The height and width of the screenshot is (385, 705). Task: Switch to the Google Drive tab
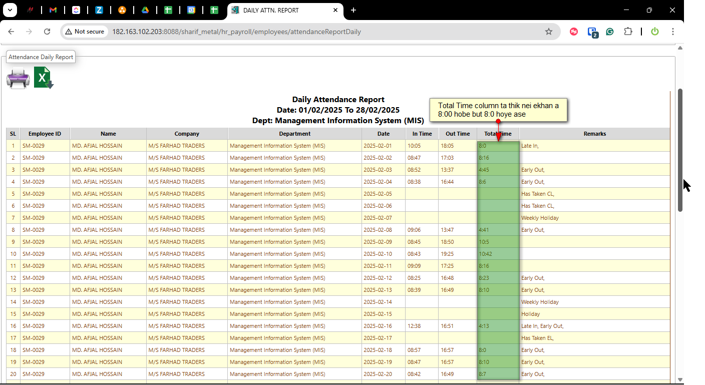click(145, 10)
